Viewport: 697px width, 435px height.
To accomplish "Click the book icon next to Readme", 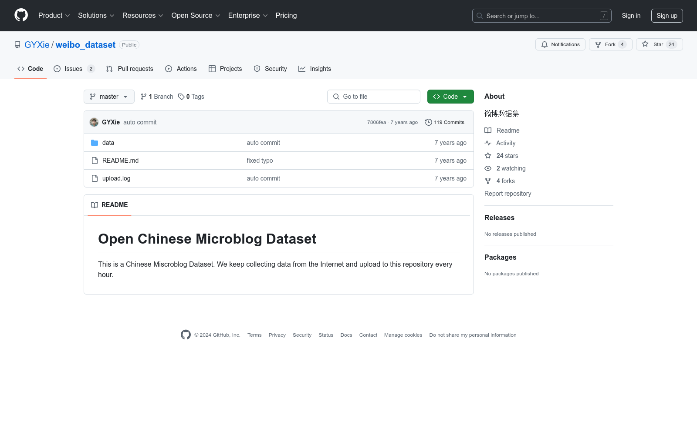I will click(488, 130).
